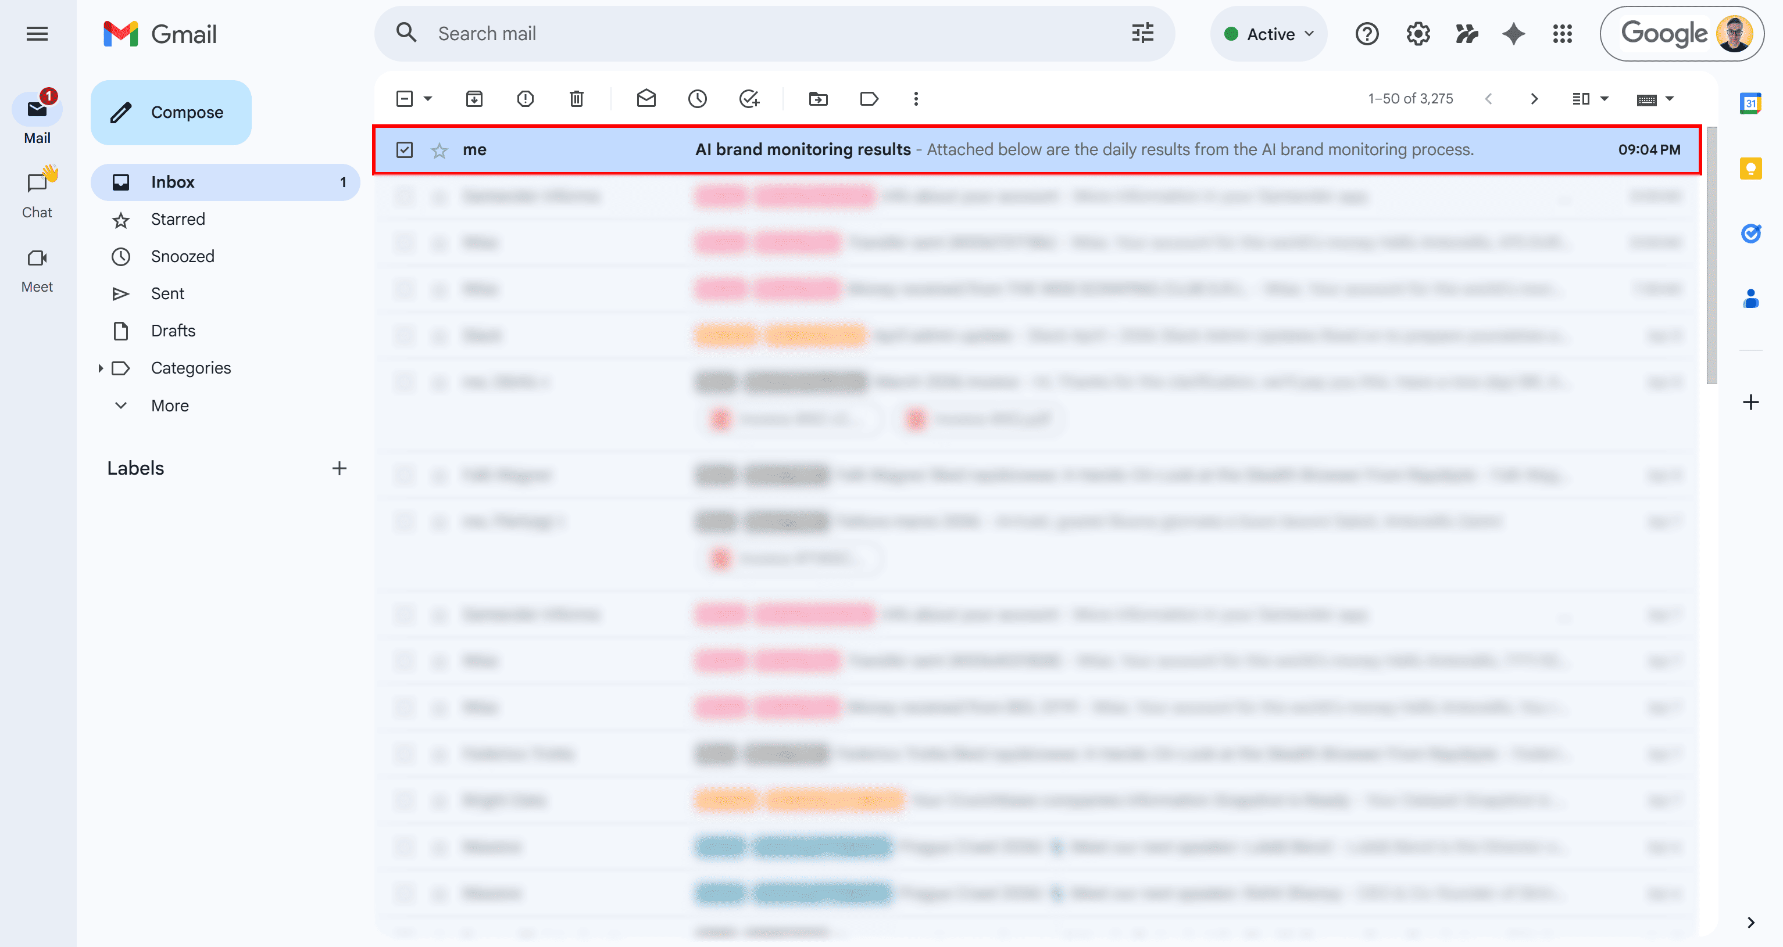The height and width of the screenshot is (947, 1783).
Task: Apply a label to the selection
Action: coord(869,98)
